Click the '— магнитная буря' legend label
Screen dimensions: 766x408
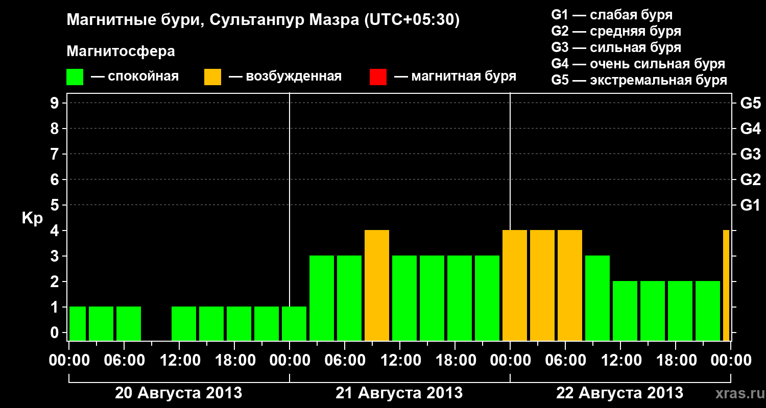click(456, 76)
